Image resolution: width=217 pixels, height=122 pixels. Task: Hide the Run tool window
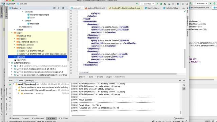click(184, 80)
